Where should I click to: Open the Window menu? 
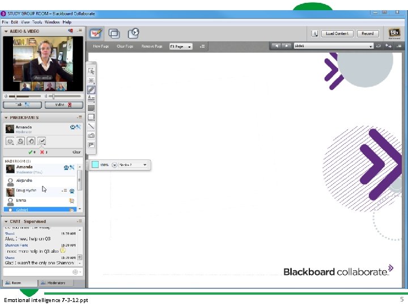point(52,22)
